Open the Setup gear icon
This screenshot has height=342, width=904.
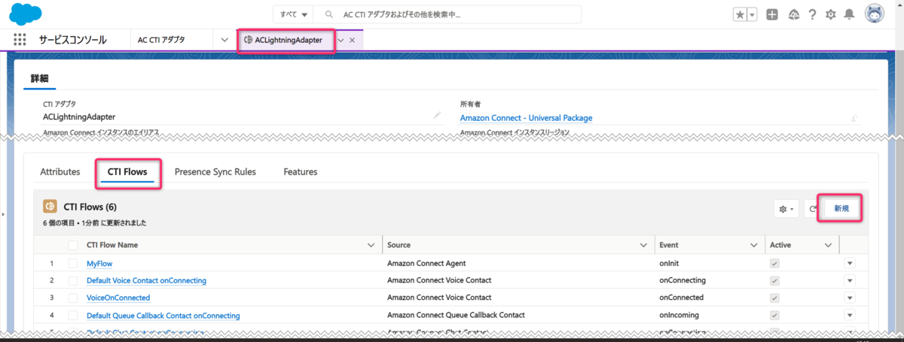tap(831, 14)
